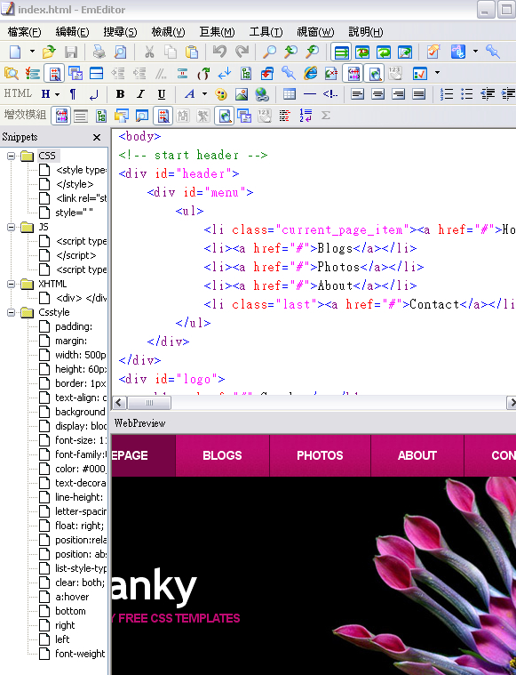Viewport: 516px width, 675px height.
Task: Copy selection with the Copy icon
Action: click(x=171, y=52)
